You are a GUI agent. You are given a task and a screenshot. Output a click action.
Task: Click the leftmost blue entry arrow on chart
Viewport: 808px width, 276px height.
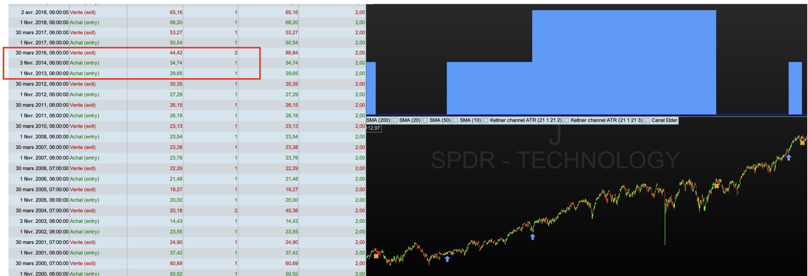(x=447, y=259)
